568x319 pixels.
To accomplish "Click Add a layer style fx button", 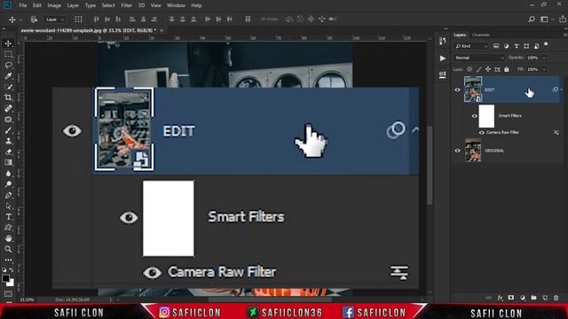I will (500, 298).
